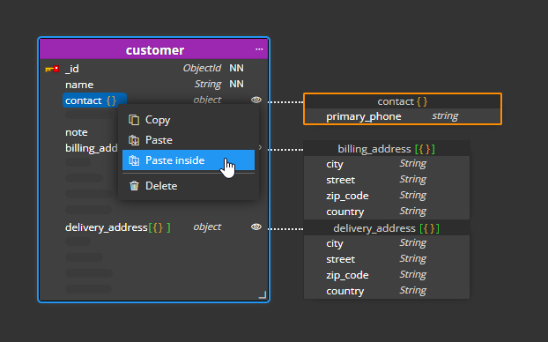The width and height of the screenshot is (548, 342).
Task: Click string type of primary_phone
Action: (445, 115)
